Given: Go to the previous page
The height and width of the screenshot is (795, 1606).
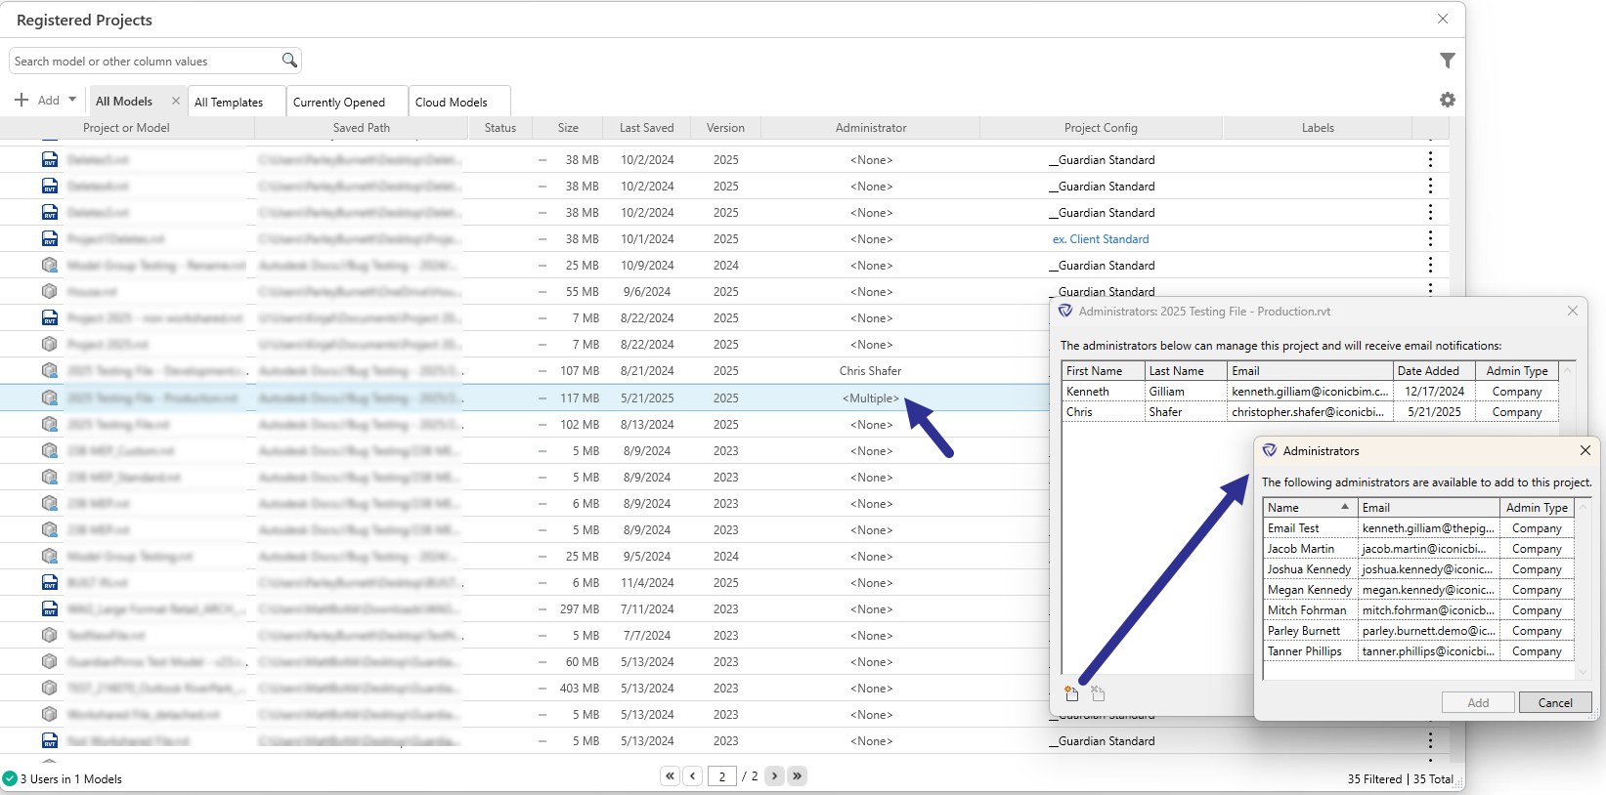Looking at the screenshot, I should (x=693, y=775).
